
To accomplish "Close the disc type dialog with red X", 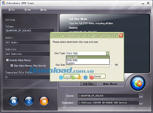I will pyautogui.click(x=121, y=35).
